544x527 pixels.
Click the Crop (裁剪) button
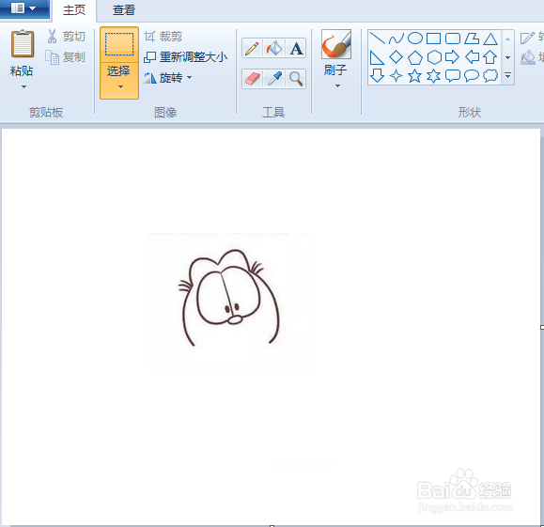coord(163,37)
